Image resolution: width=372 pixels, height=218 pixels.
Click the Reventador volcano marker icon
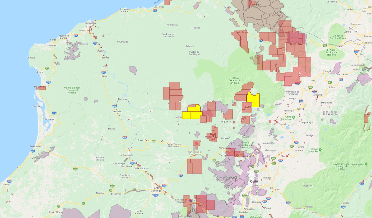click(x=366, y=164)
